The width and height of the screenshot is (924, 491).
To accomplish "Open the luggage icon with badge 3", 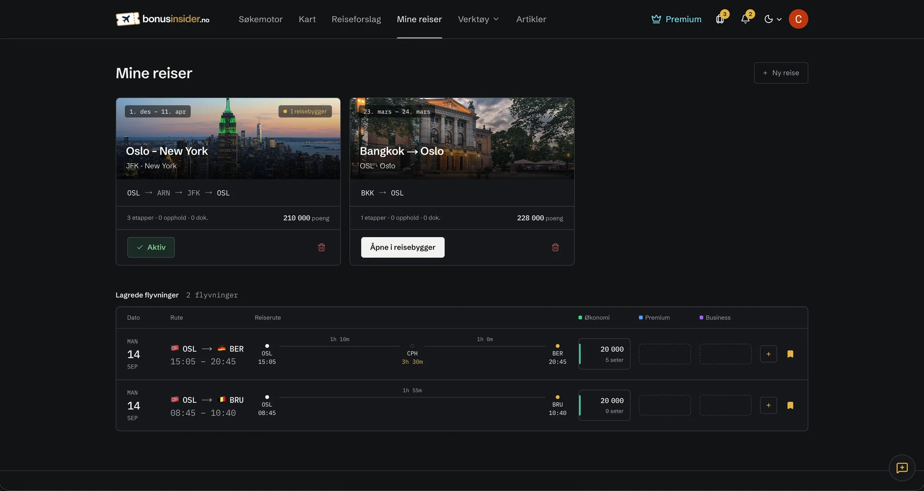I will point(720,19).
